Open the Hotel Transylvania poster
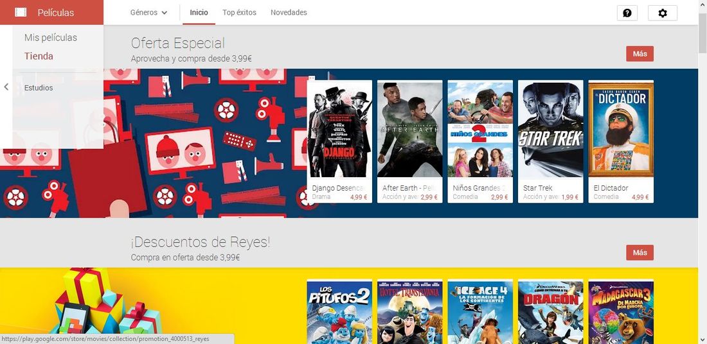707x344 pixels. (410, 313)
